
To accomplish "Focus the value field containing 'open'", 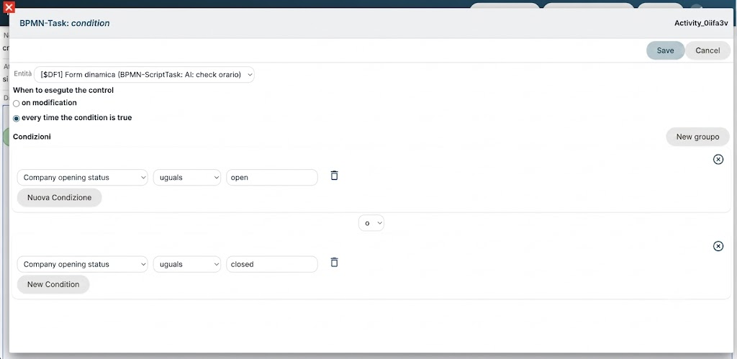I will pyautogui.click(x=271, y=178).
